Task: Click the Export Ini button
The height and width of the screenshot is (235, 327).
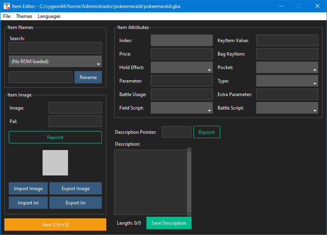Action: pyautogui.click(x=76, y=203)
